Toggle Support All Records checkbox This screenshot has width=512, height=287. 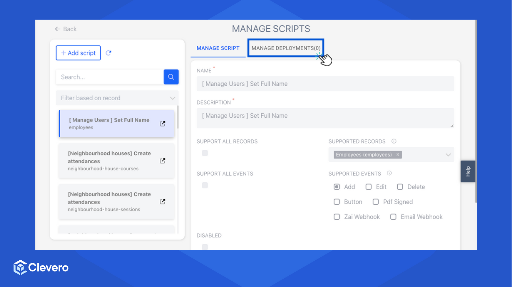[205, 153]
